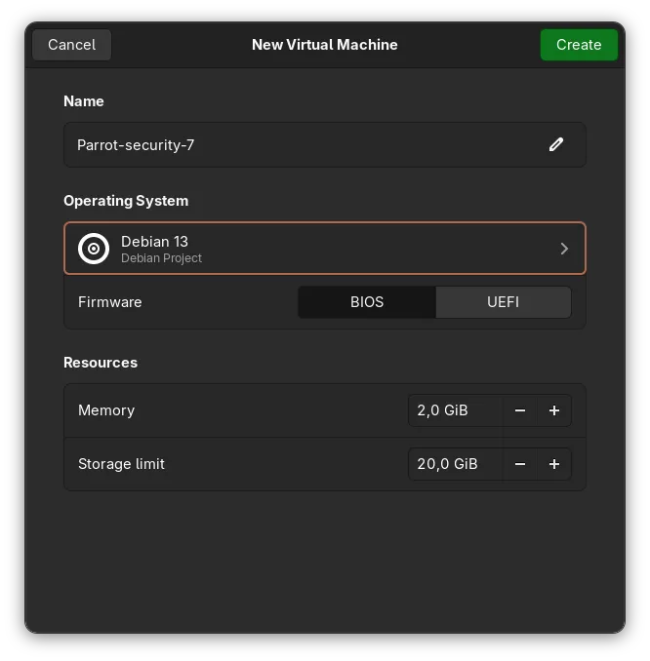Click the 2,0 GiB memory value field
The height and width of the screenshot is (661, 650).
(x=456, y=410)
